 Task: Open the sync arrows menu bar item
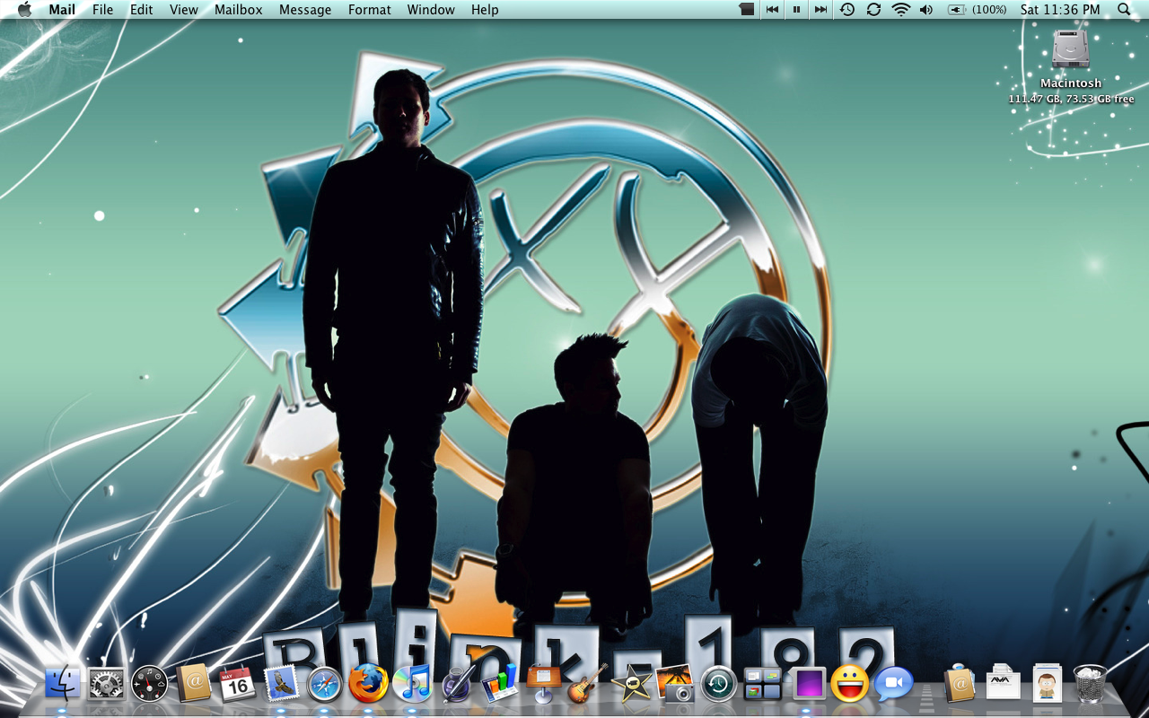pos(873,10)
